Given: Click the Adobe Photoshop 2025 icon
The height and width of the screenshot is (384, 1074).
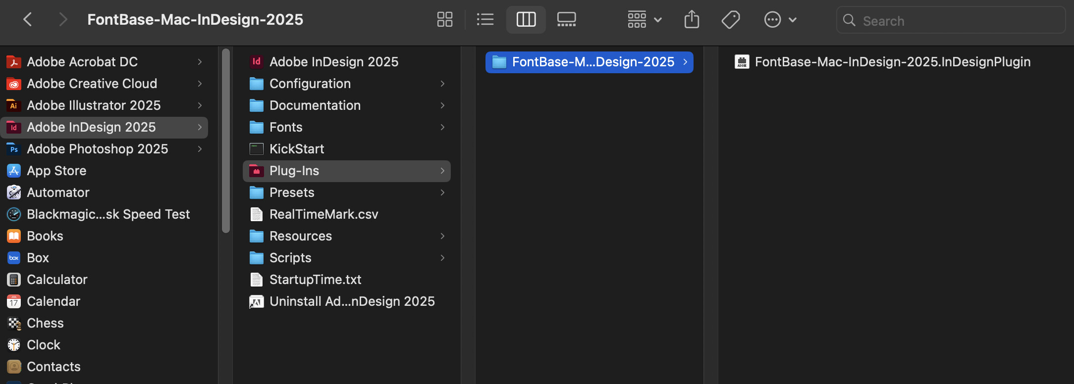Looking at the screenshot, I should [x=14, y=149].
